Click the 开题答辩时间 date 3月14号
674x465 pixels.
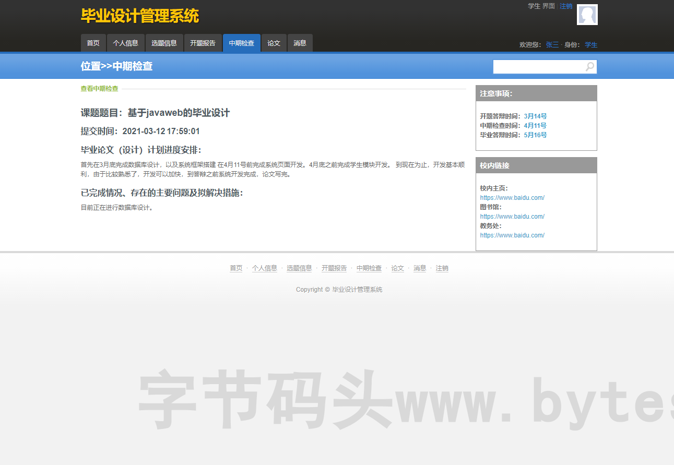coord(535,116)
